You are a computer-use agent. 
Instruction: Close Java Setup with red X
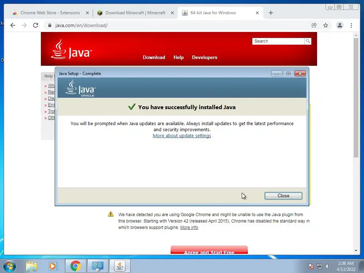tap(300, 74)
